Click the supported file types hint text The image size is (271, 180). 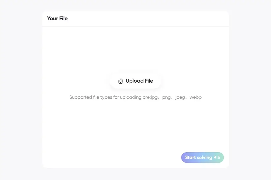coord(135,97)
